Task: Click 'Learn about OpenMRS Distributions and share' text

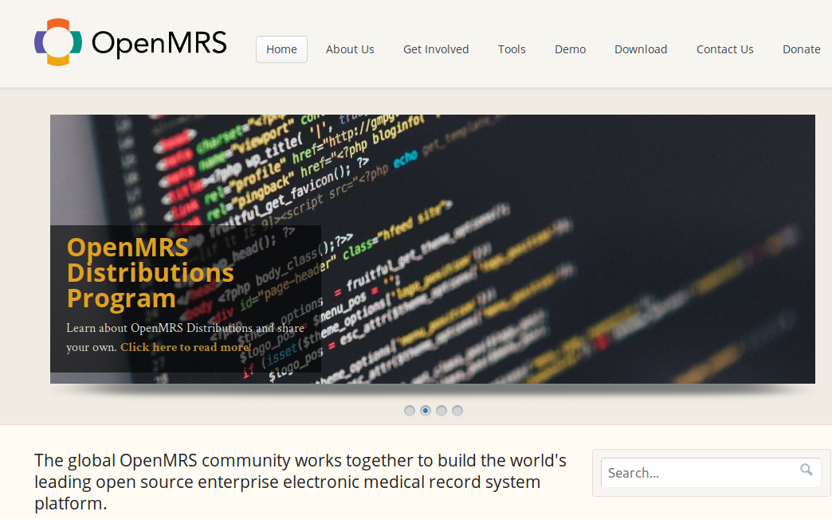Action: point(185,328)
